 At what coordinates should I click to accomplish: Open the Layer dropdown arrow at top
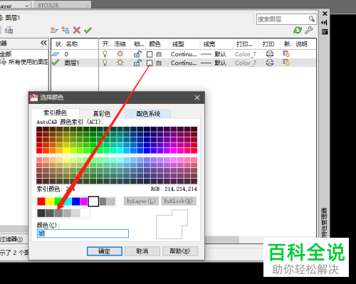click(x=27, y=6)
